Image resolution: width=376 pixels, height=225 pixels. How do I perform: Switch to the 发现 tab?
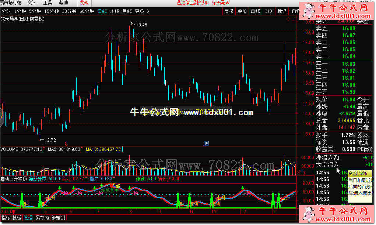point(84,3)
